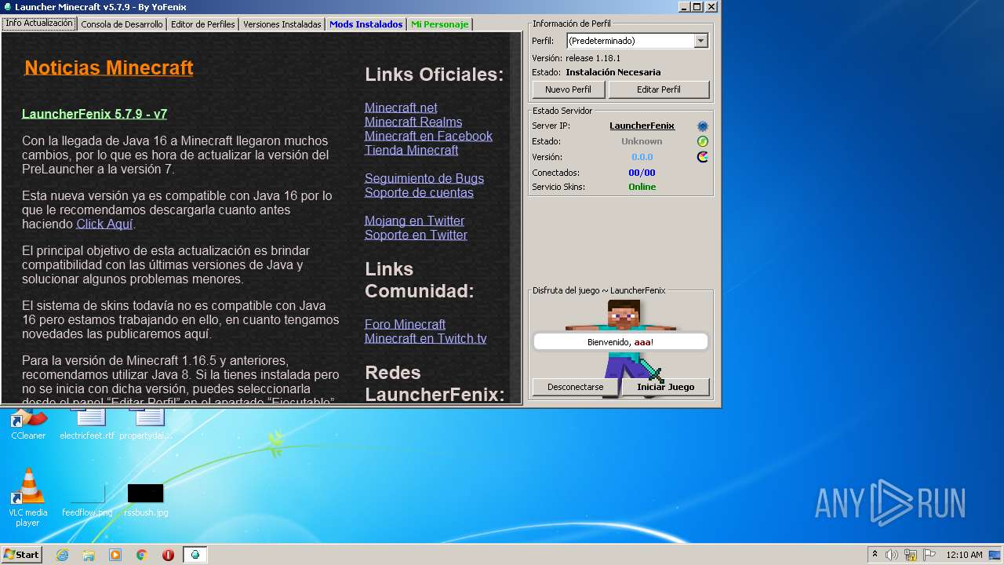The width and height of the screenshot is (1004, 565).
Task: Open Opera browser from taskbar
Action: [168, 555]
